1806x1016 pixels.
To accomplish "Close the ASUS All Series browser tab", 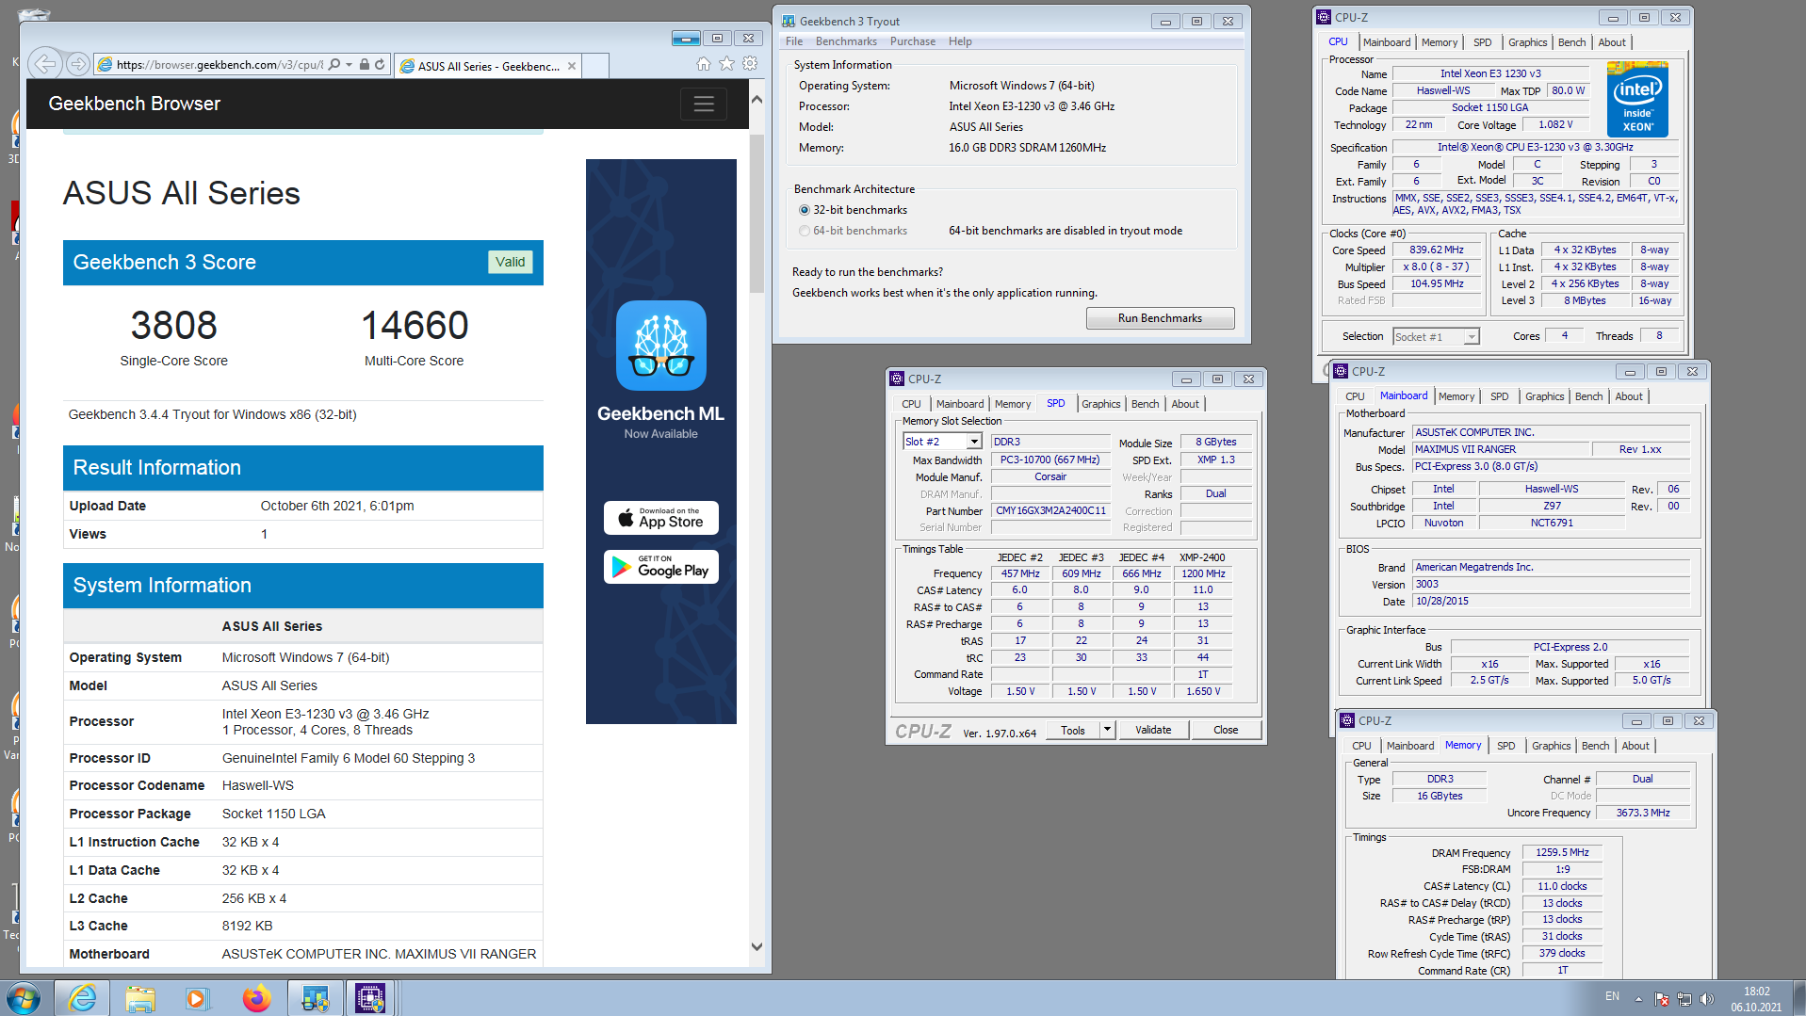I will pos(571,66).
